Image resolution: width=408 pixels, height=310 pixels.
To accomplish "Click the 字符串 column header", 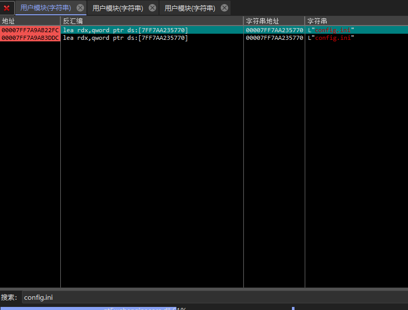I will click(356, 21).
